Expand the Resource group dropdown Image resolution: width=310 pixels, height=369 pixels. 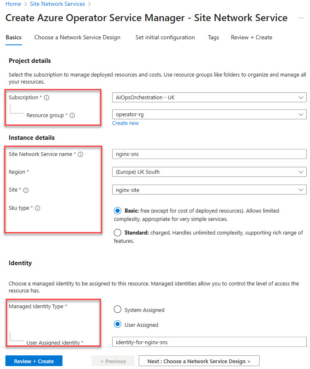point(209,114)
